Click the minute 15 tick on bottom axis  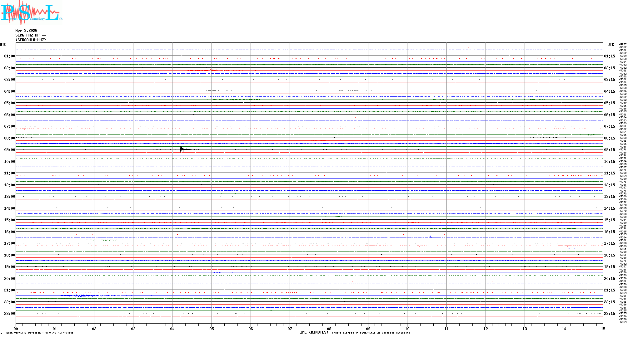coord(603,329)
